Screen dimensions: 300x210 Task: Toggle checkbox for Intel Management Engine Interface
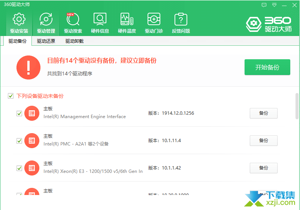(19, 113)
